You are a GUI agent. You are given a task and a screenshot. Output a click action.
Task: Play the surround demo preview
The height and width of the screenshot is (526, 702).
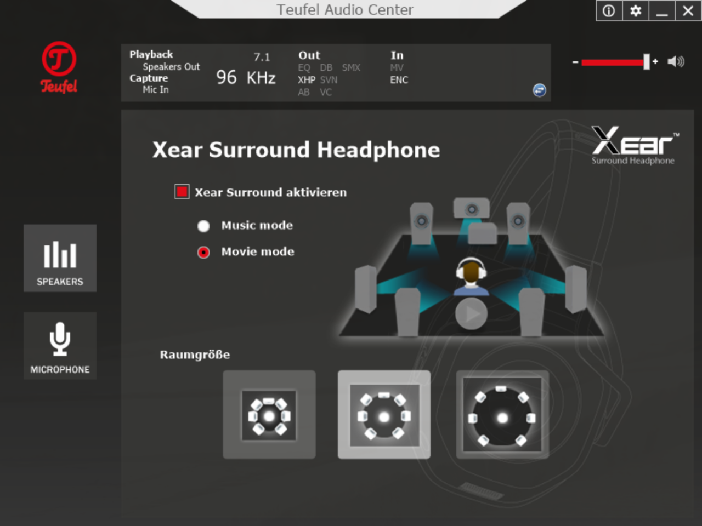pyautogui.click(x=471, y=313)
